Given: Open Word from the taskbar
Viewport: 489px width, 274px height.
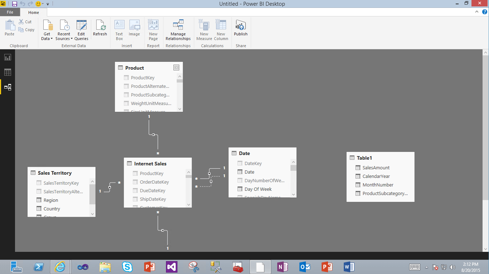Looking at the screenshot, I should (x=349, y=266).
